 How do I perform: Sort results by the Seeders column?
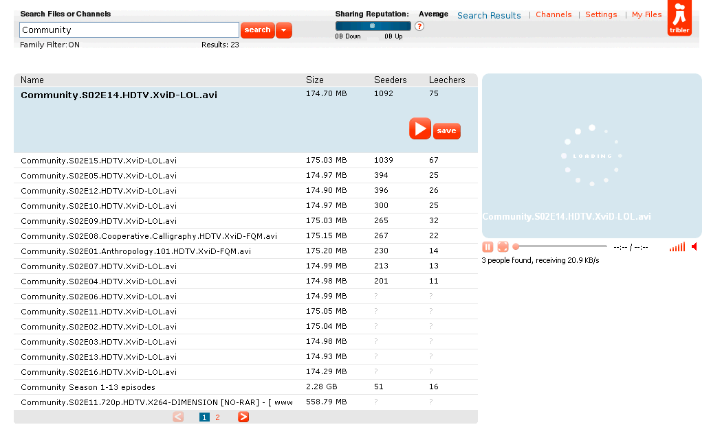391,80
